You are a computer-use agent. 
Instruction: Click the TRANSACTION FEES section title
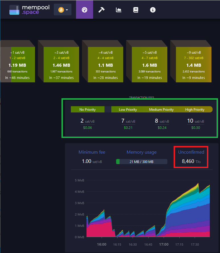pyautogui.click(x=141, y=97)
